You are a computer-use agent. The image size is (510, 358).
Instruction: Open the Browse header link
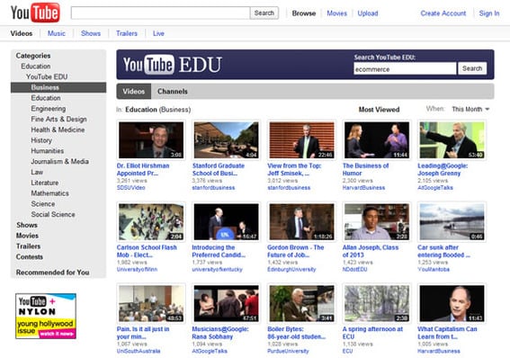tap(304, 13)
